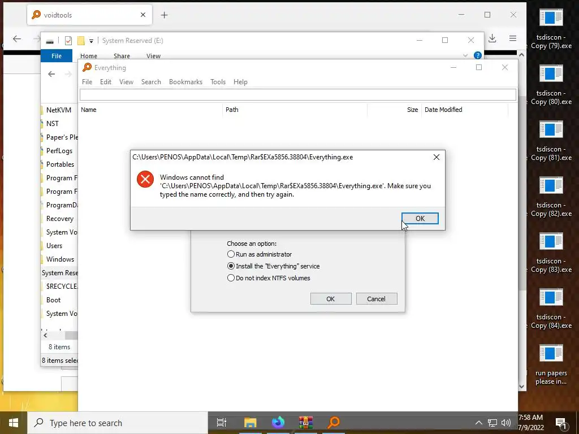
Task: Select Portables folder in Explorer tree
Action: click(60, 164)
